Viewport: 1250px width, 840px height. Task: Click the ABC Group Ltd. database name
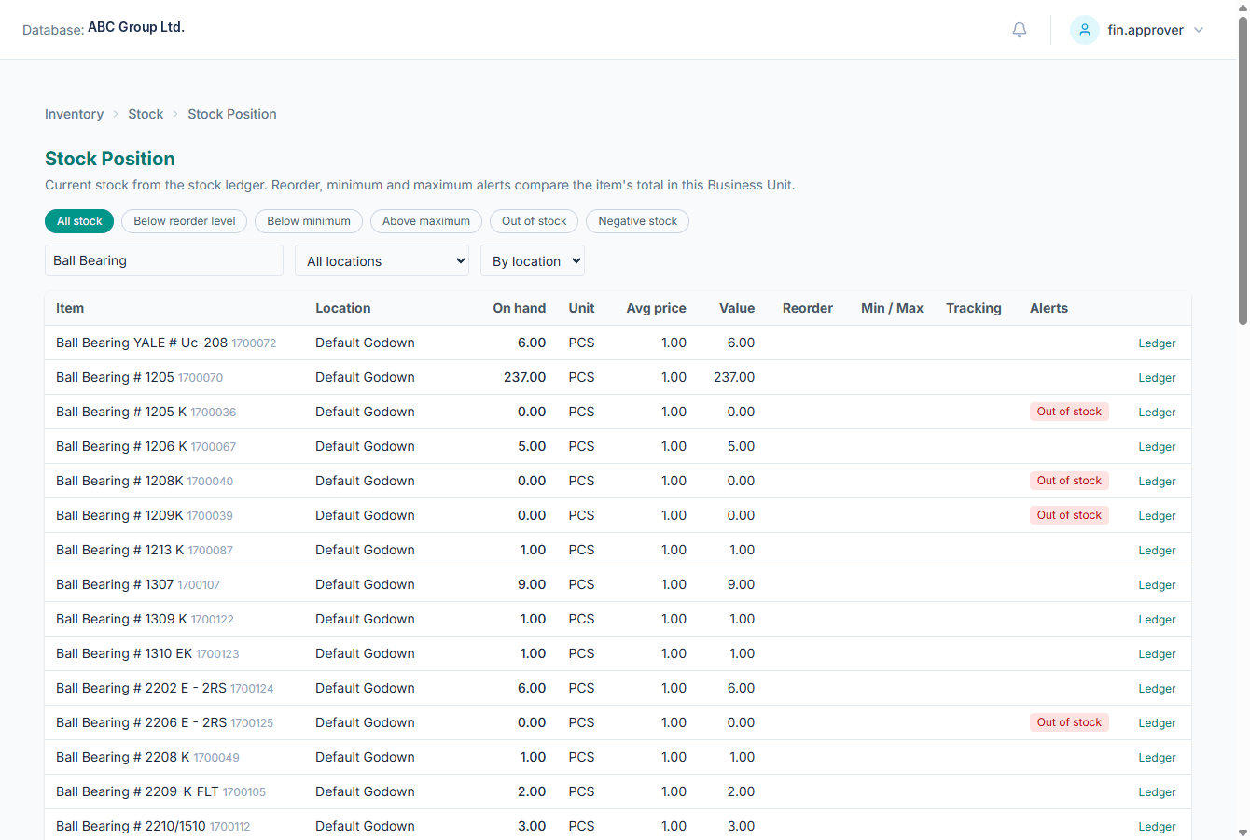point(136,27)
